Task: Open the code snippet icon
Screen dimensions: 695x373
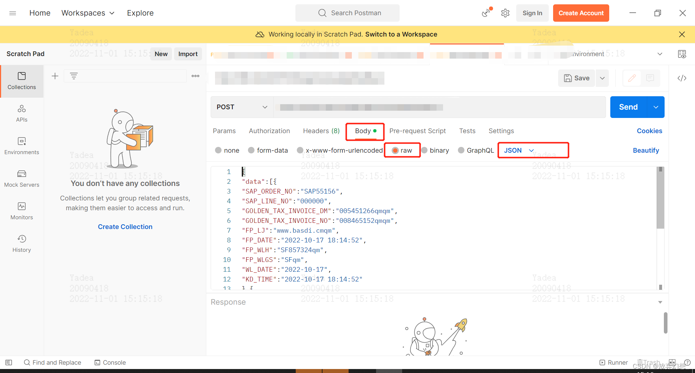Action: (x=682, y=78)
